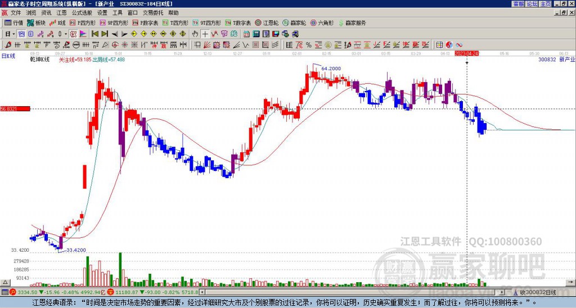Click the yin-yang taiji icon
Viewport: 576px width, 308px height.
pos(449,45)
